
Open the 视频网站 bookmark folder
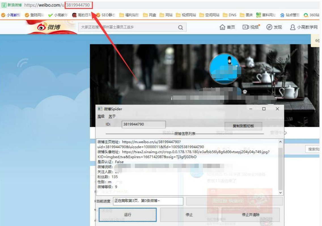(x=186, y=15)
